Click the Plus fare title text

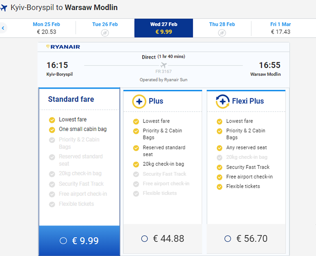click(x=156, y=101)
